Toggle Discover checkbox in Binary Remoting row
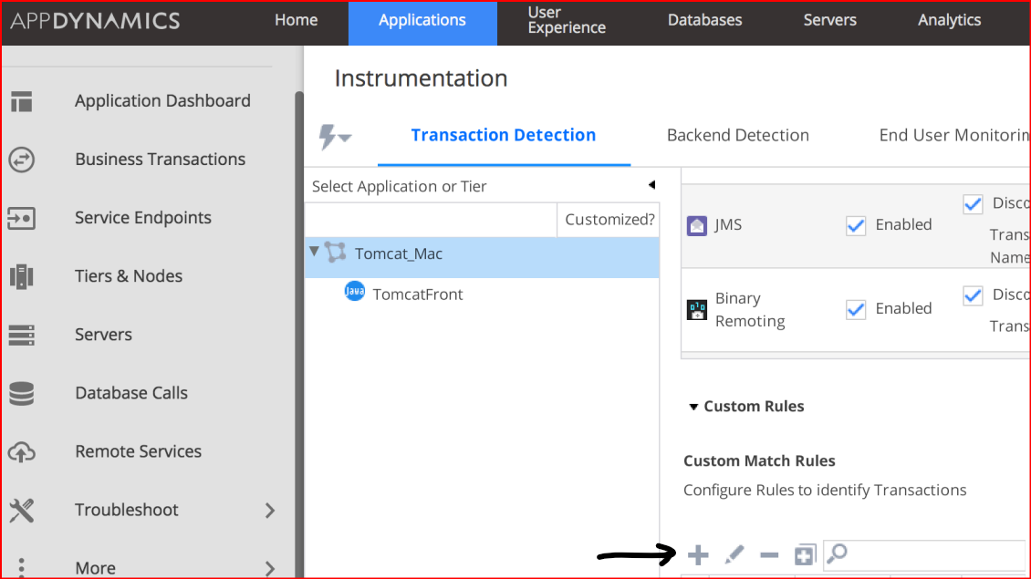 [x=973, y=295]
